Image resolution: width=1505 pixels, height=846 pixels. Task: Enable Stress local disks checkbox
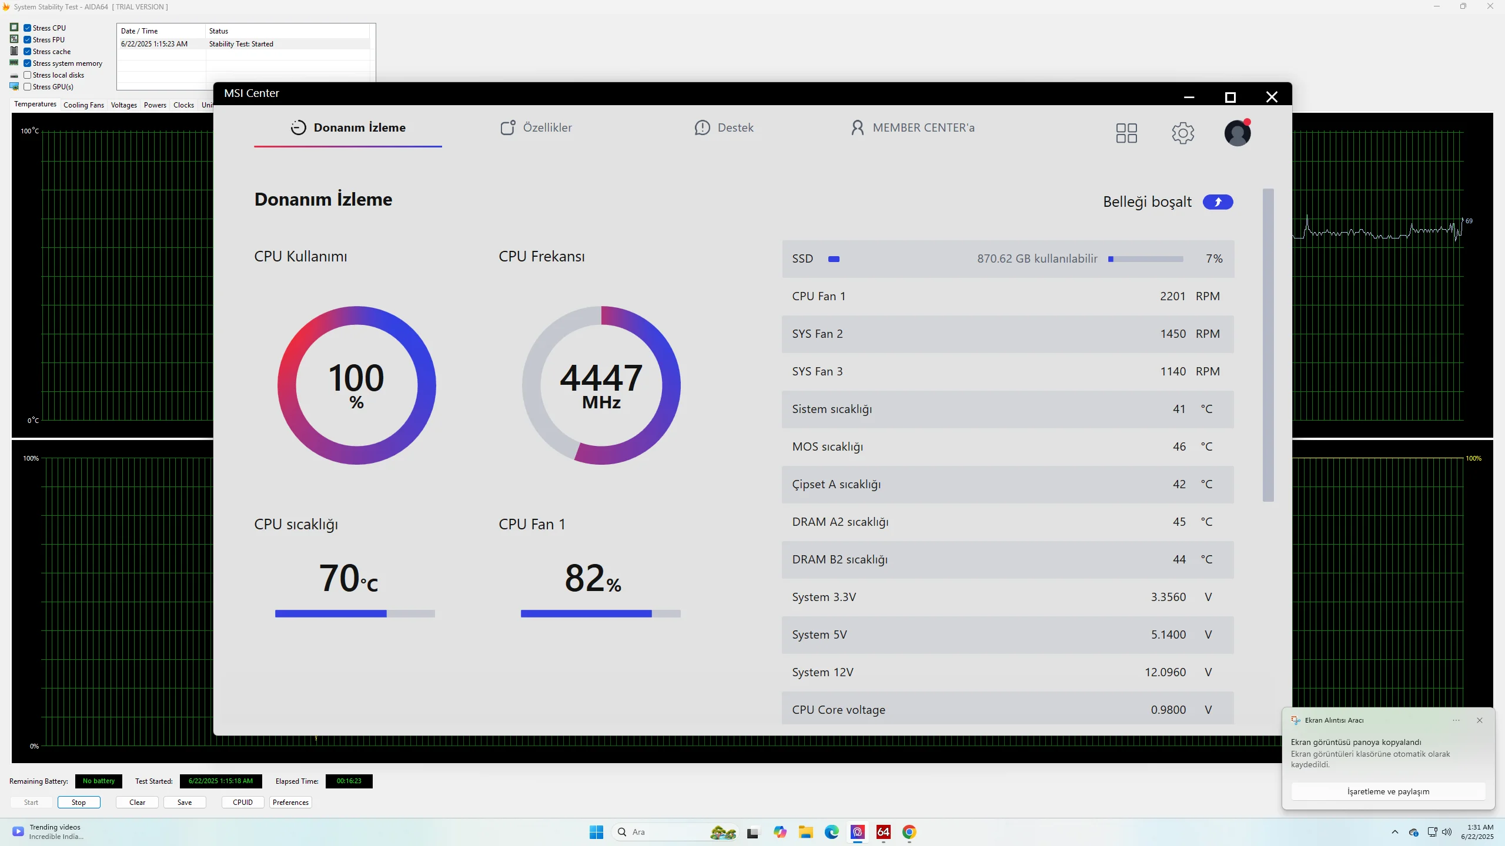(x=28, y=75)
